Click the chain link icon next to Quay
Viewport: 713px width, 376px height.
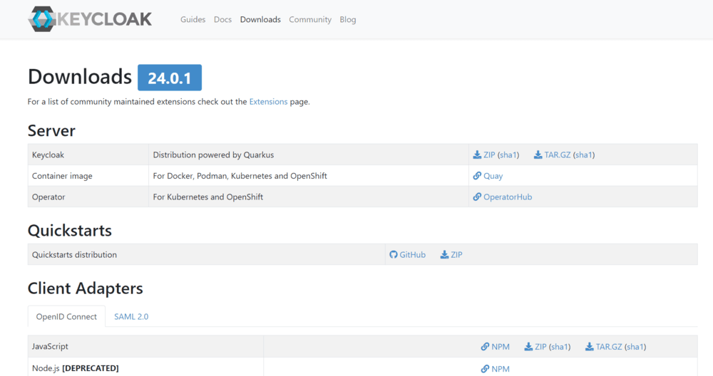click(x=477, y=176)
